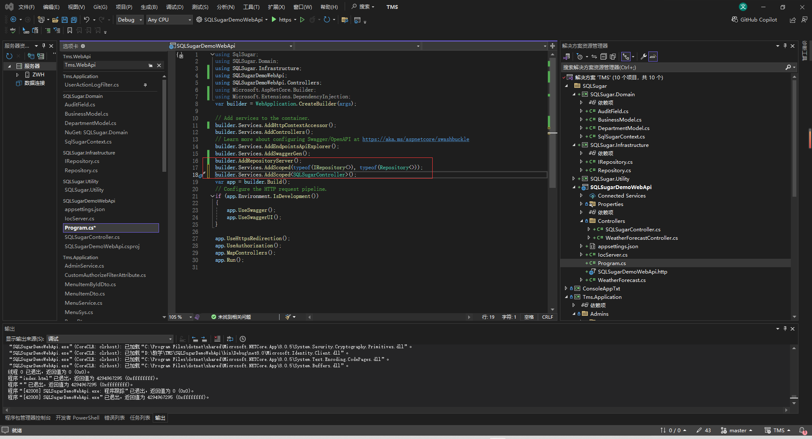
Task: Click the share/Live Share icon at top right
Action: (x=793, y=20)
